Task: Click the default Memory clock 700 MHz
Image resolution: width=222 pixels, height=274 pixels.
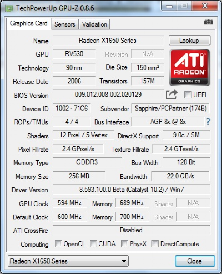Action: (x=132, y=217)
